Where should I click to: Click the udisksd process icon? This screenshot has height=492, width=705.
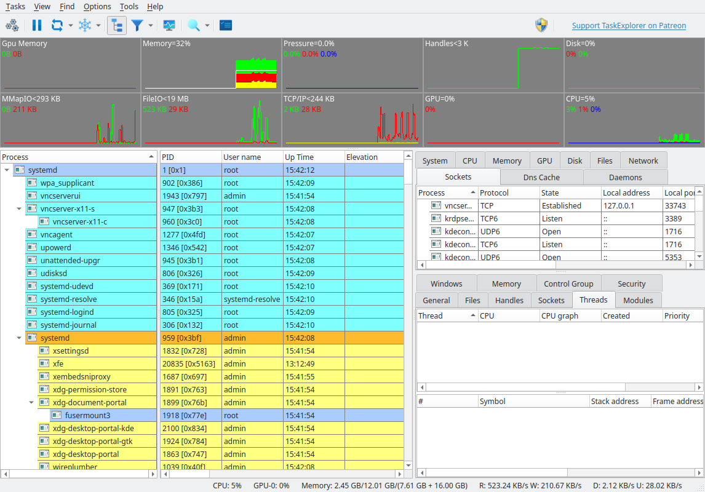32,272
